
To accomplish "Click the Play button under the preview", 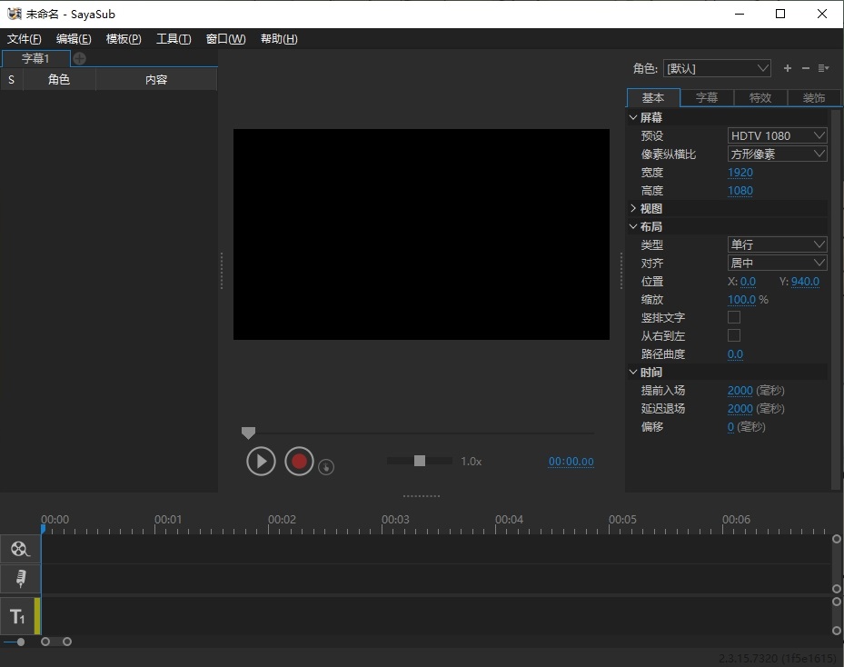I will [261, 462].
